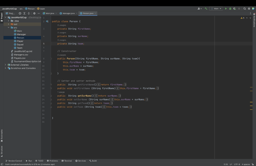This screenshot has width=256, height=166.
Task: Expand External Libraries in the project tree
Action: [x=5, y=65]
